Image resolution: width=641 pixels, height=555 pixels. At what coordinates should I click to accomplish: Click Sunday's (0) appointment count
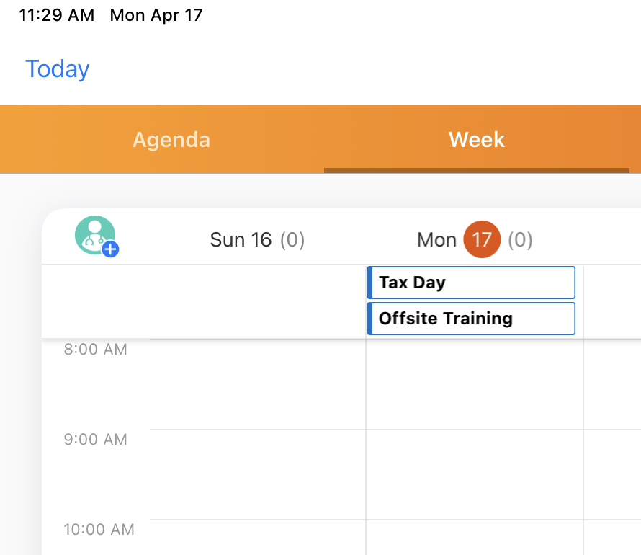tap(292, 239)
